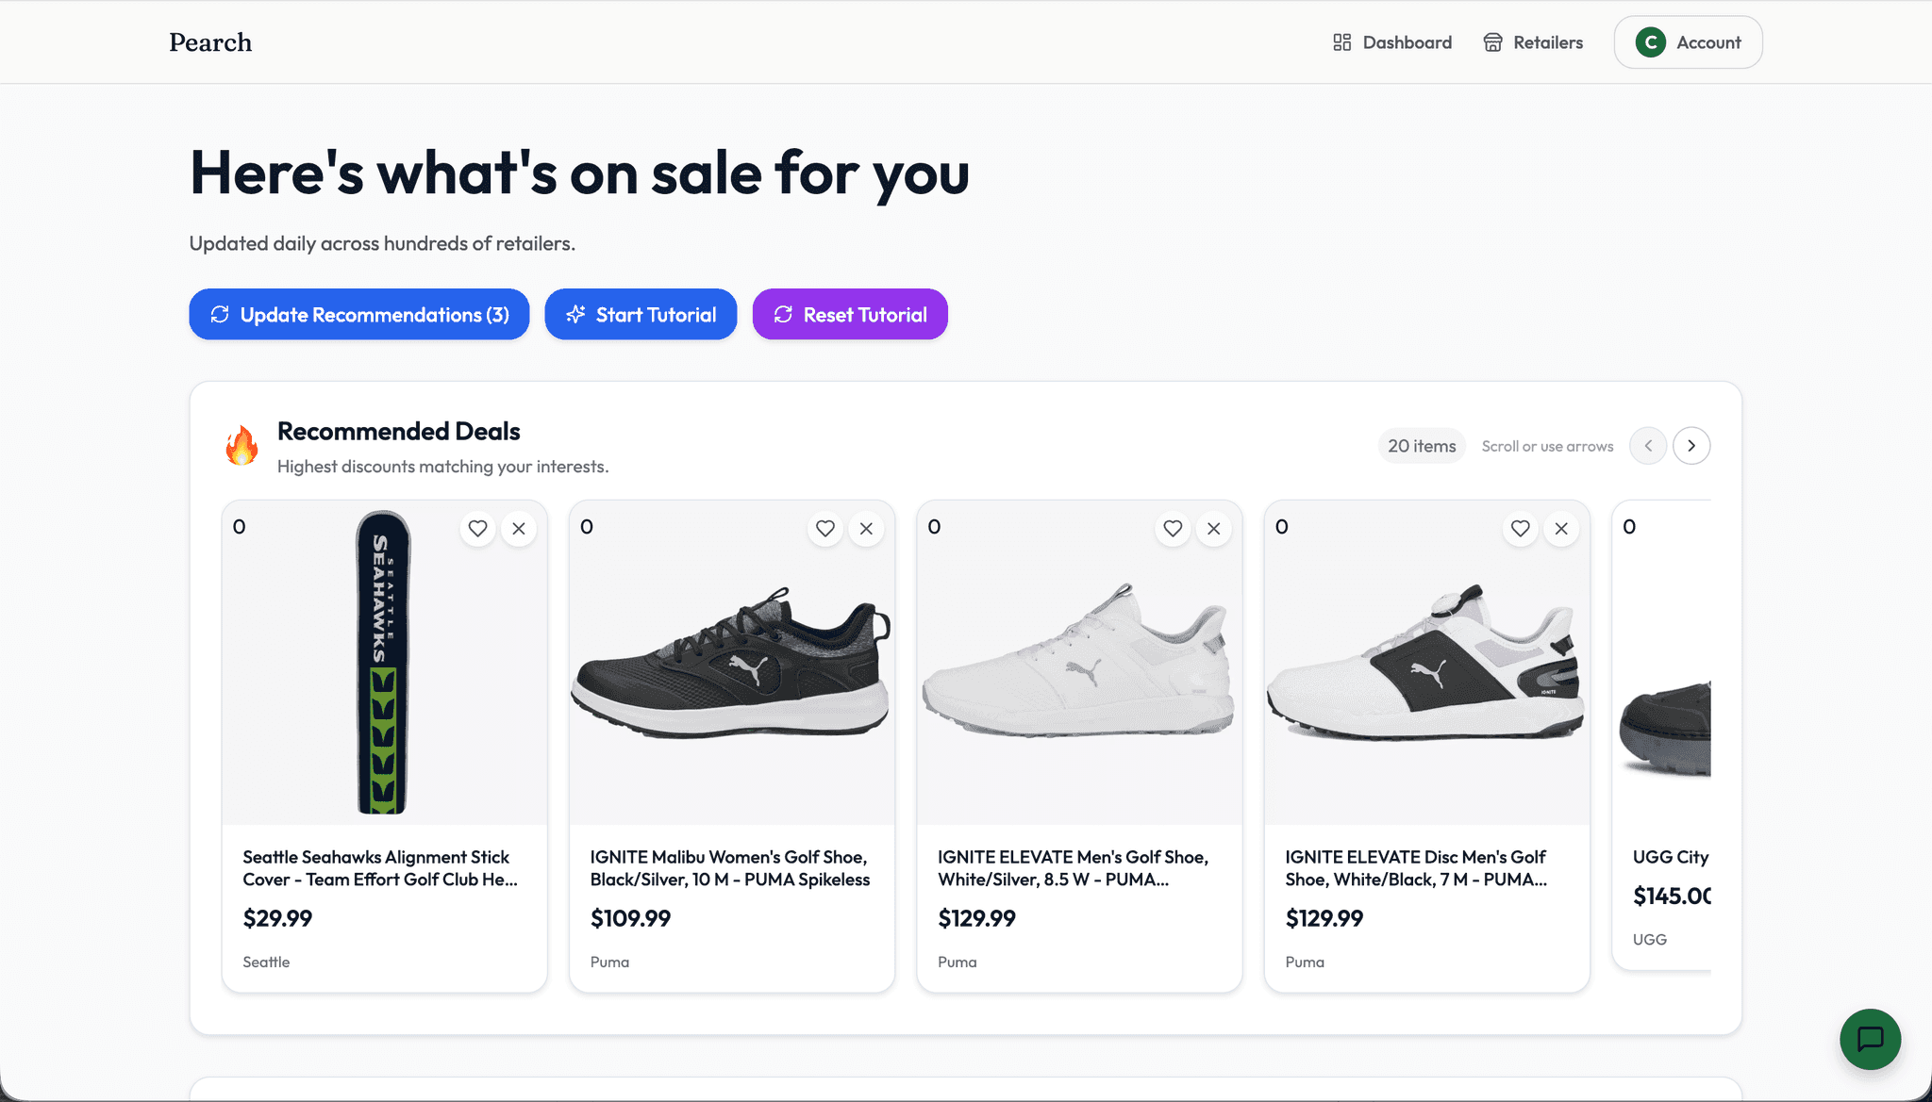Go back with the left carousel arrow
The width and height of the screenshot is (1932, 1102).
click(x=1648, y=445)
